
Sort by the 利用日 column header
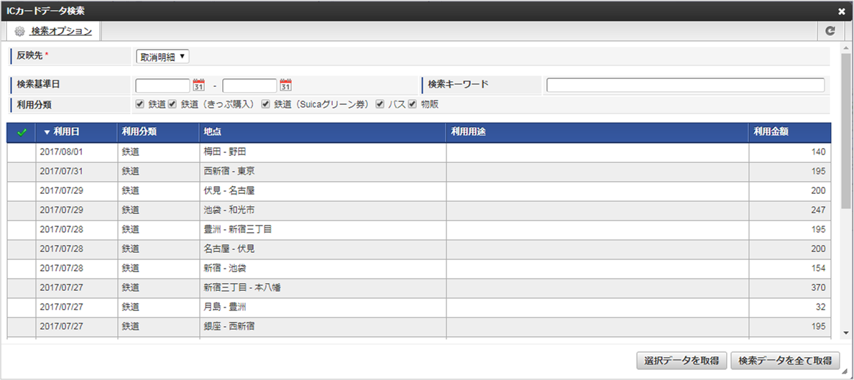(77, 132)
